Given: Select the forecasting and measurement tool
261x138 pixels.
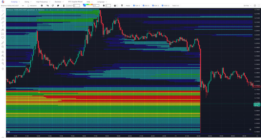Looking at the screenshot, I should [x=3, y=34].
